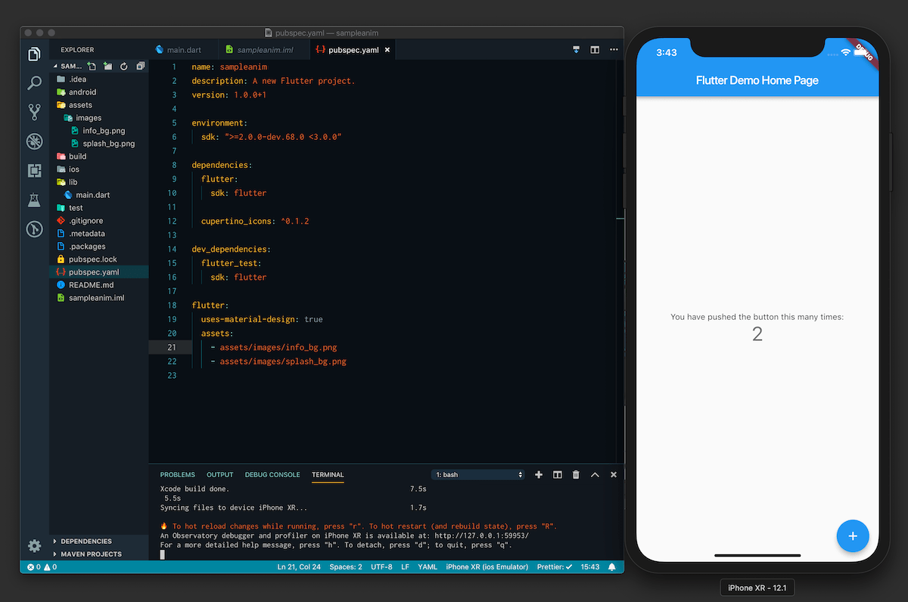Viewport: 908px width, 602px height.
Task: Close the pubspec.yaml editor tab
Action: 387,50
